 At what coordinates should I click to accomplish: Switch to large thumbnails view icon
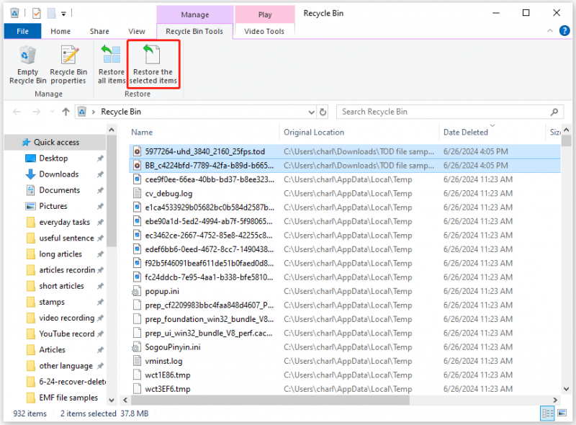(562, 413)
